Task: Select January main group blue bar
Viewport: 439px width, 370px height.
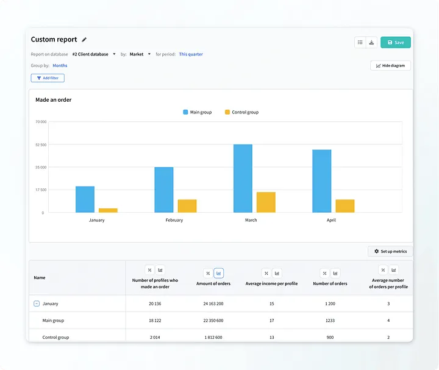Action: coord(85,199)
